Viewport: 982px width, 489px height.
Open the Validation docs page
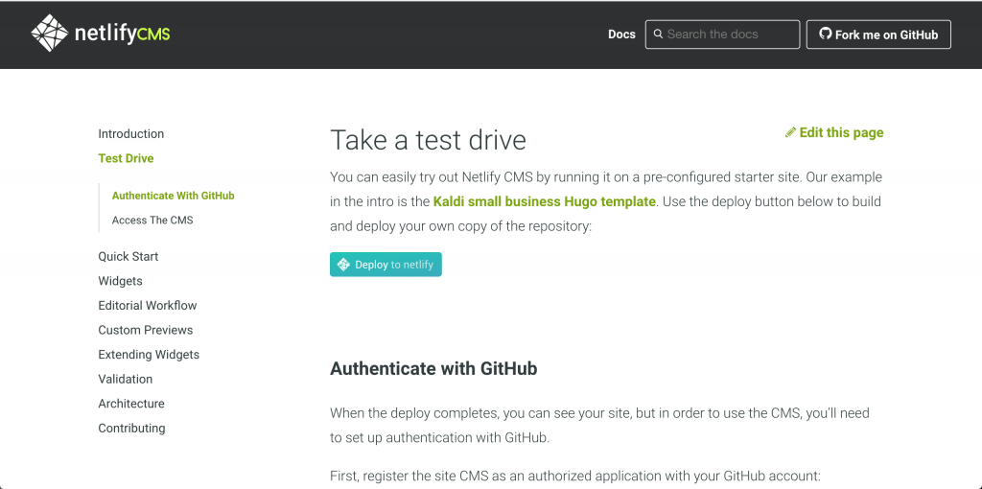click(x=126, y=379)
